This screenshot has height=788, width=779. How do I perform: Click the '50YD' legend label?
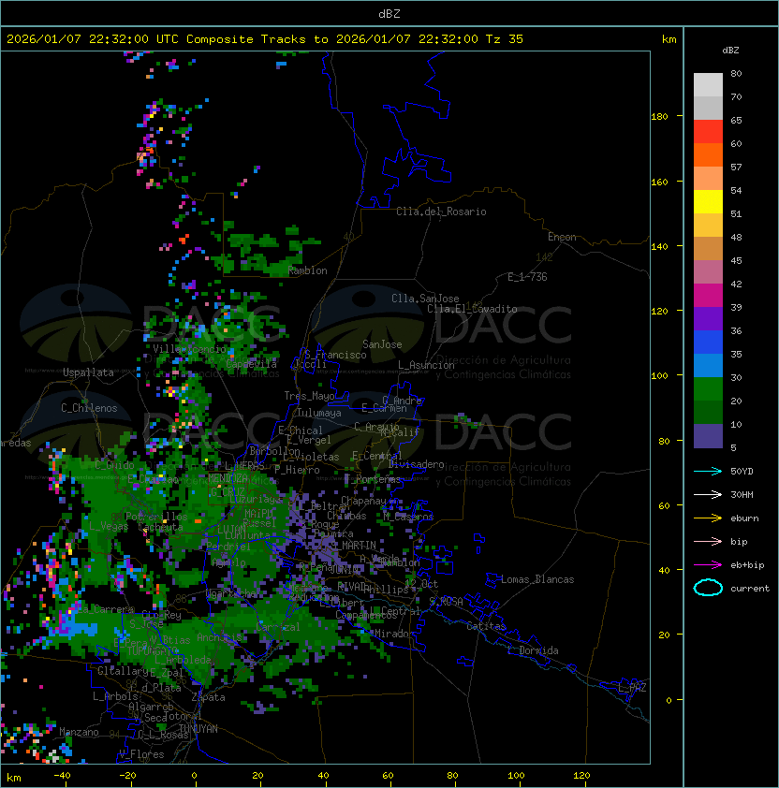pos(742,471)
